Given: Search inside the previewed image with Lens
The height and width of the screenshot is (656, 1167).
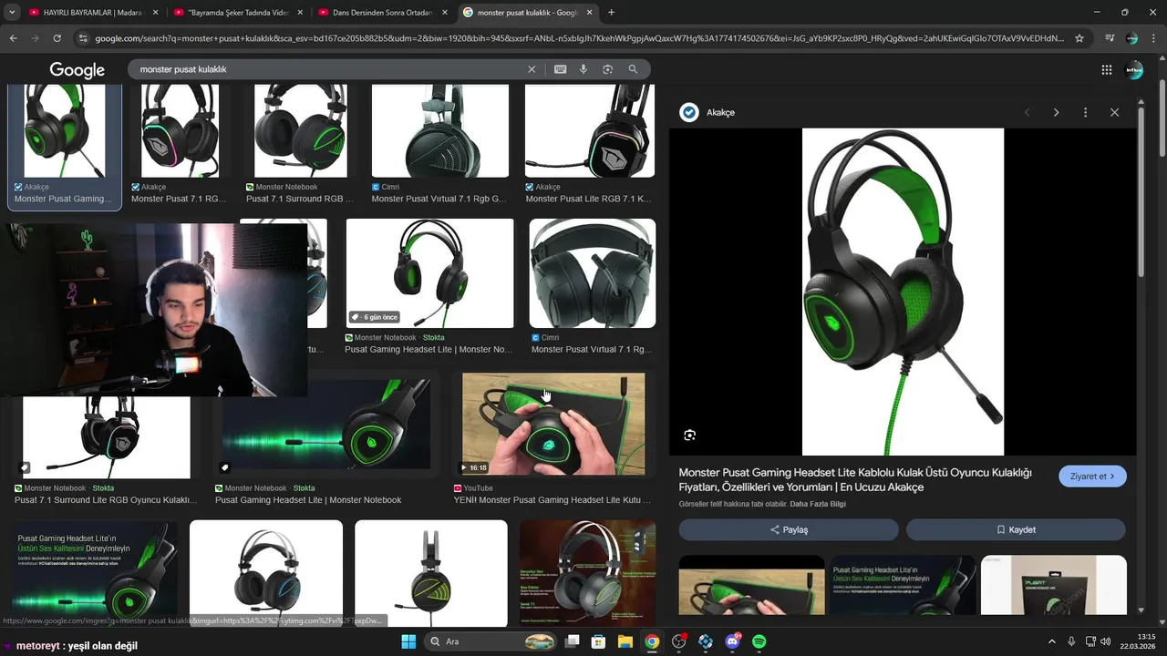Looking at the screenshot, I should pos(690,436).
